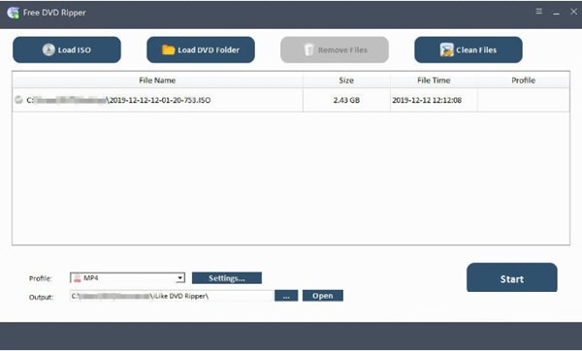Click the trash can icon on Remove Files

point(308,49)
